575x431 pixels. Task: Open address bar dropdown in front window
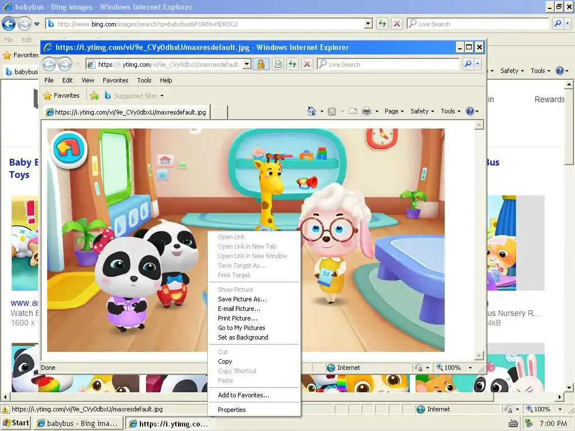point(247,64)
